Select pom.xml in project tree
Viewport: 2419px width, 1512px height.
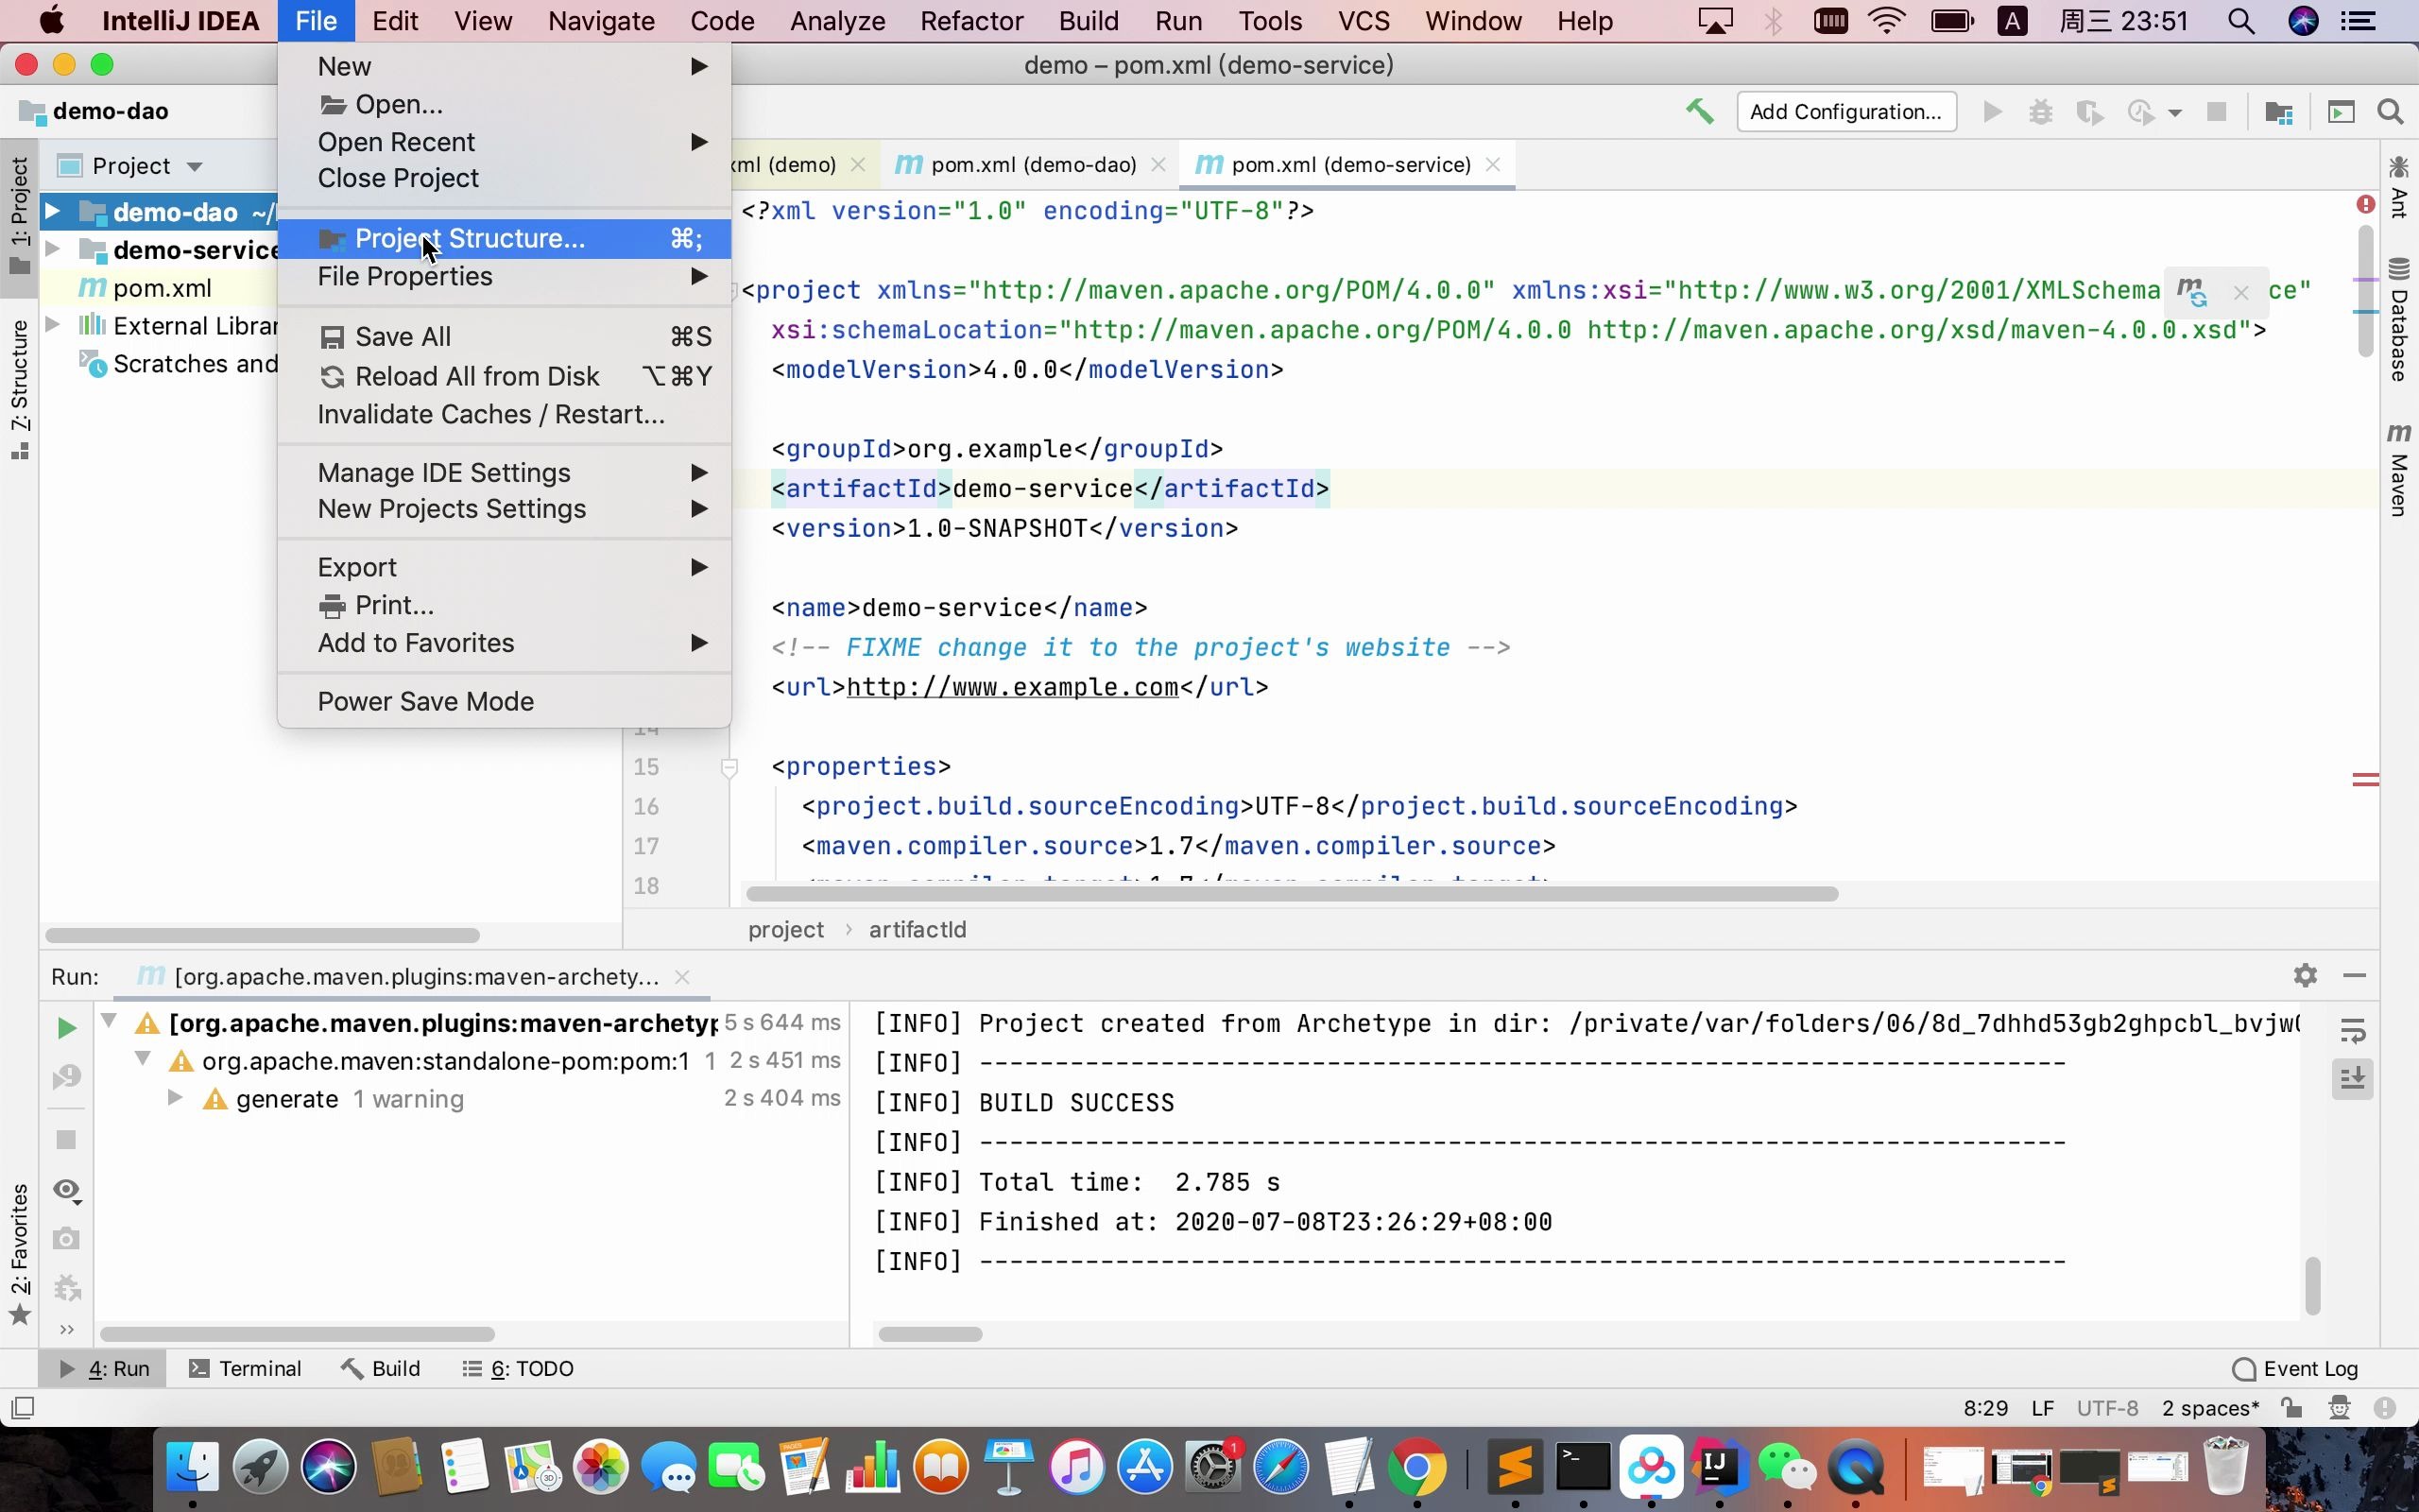pos(162,288)
